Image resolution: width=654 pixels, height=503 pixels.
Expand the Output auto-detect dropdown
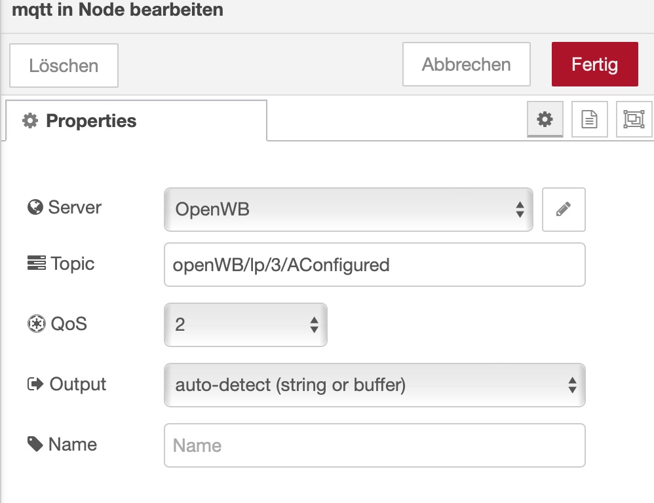pos(374,385)
